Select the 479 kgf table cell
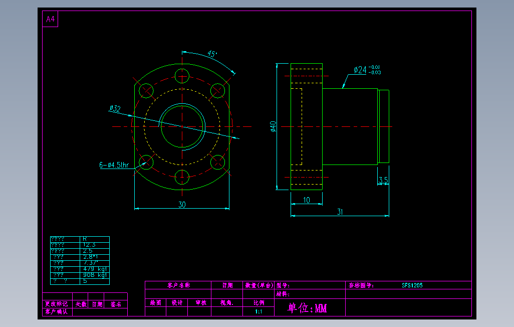 coord(95,269)
